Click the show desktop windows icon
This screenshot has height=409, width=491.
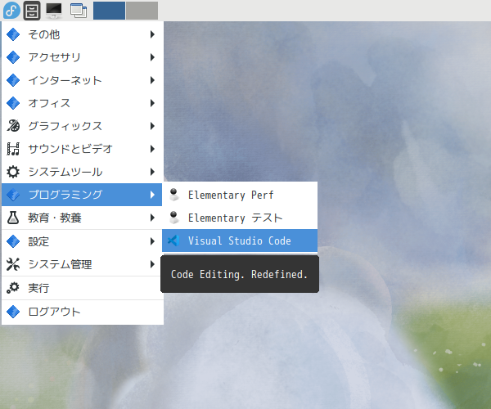coord(79,11)
